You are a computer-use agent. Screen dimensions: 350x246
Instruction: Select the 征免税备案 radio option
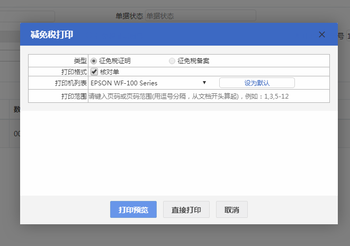coord(172,61)
